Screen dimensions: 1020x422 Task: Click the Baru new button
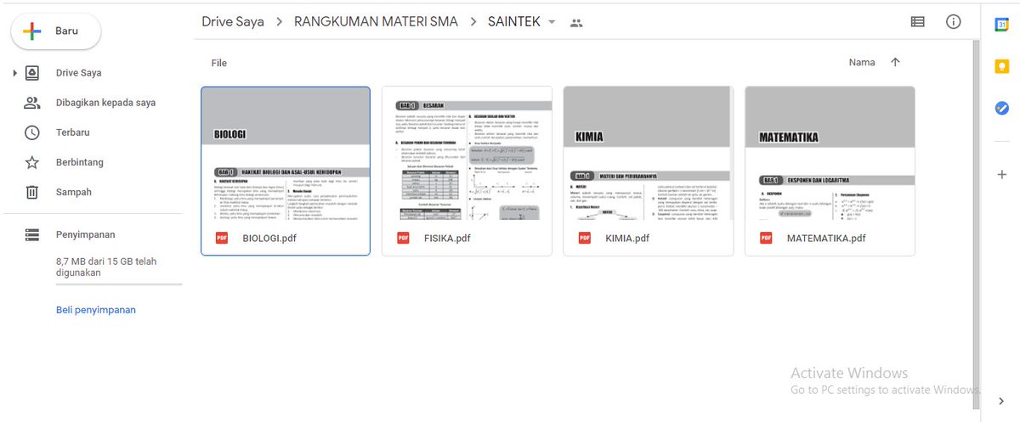(55, 31)
